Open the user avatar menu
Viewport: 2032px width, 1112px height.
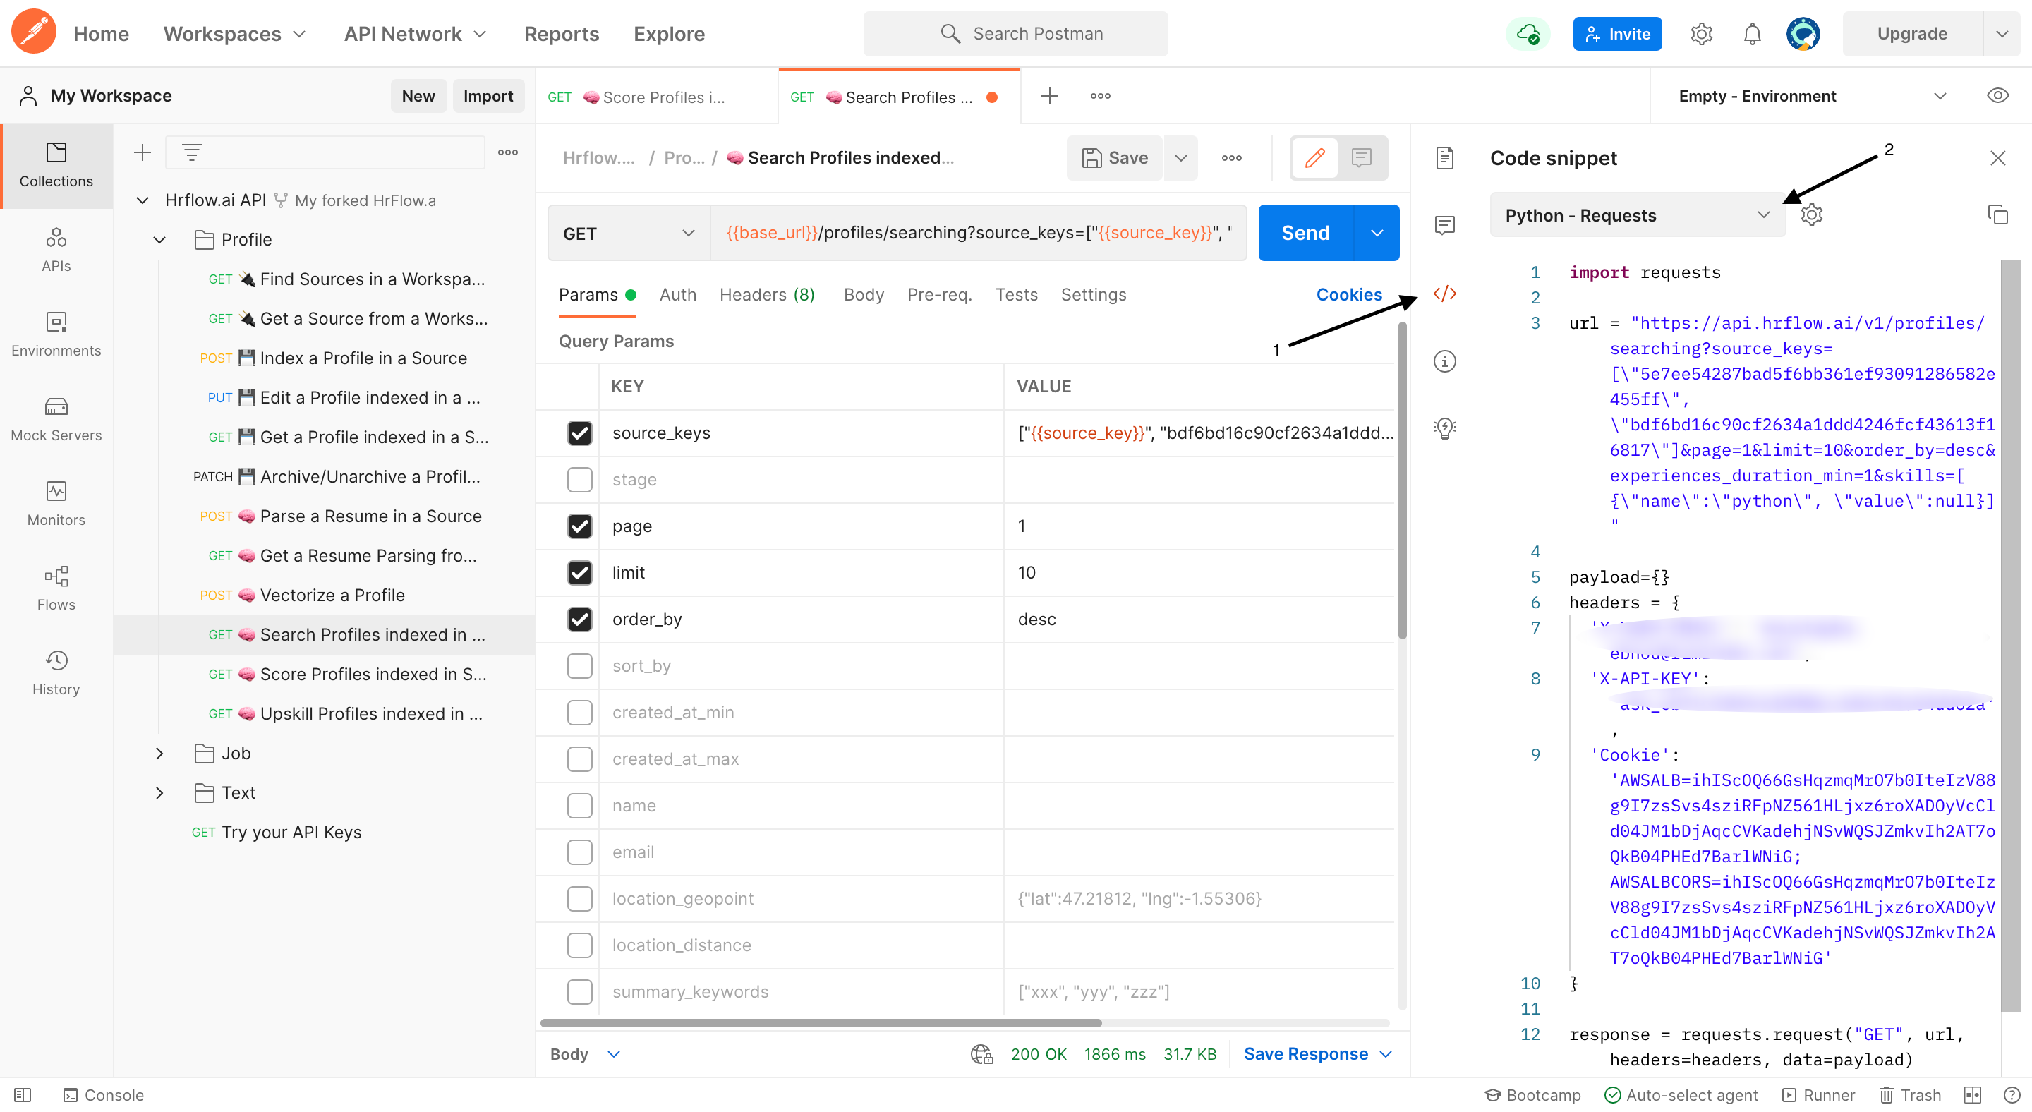(x=1803, y=34)
